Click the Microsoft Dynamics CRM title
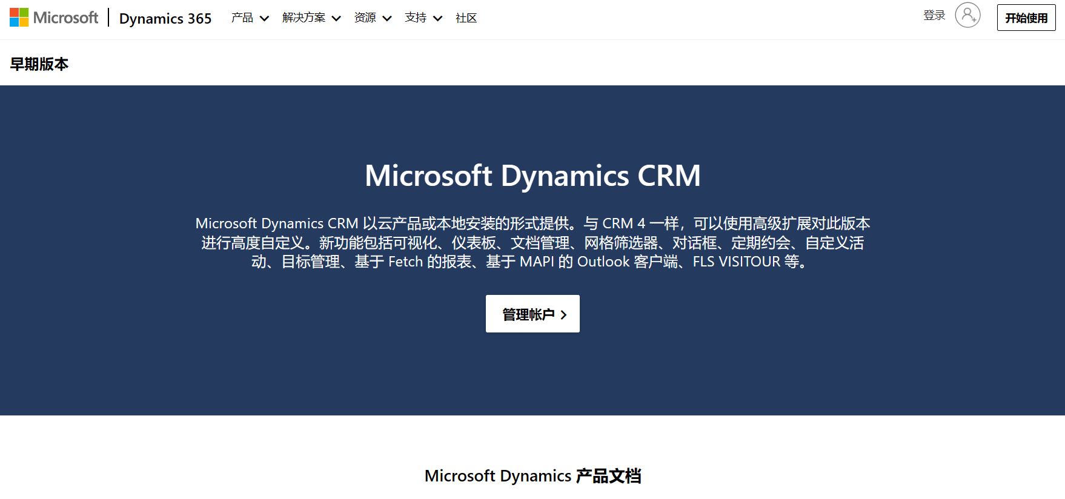Viewport: 1065px width, 499px height. 532,176
